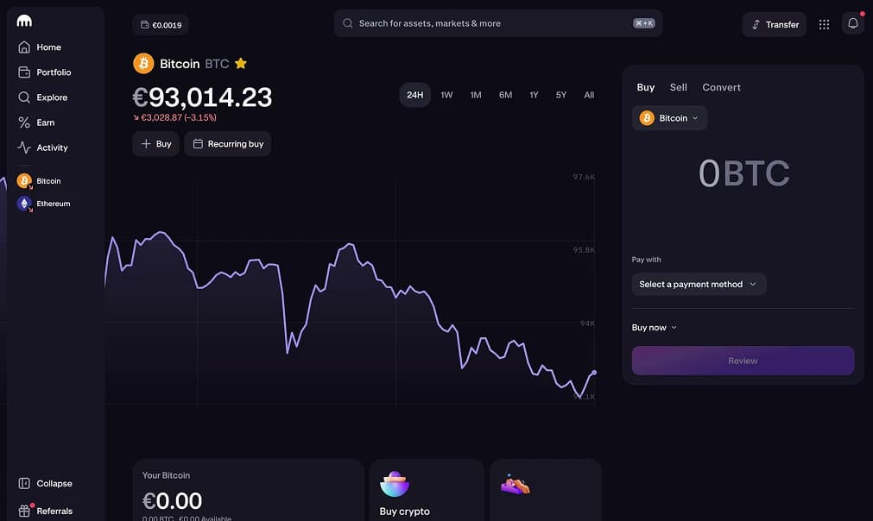Expand the Buy now dropdown
This screenshot has height=521, width=873.
(655, 328)
